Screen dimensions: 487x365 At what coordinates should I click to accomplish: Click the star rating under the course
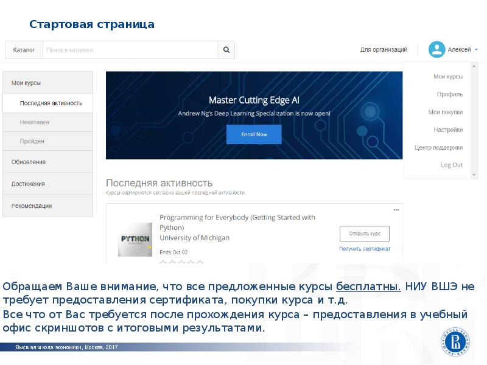tap(181, 263)
